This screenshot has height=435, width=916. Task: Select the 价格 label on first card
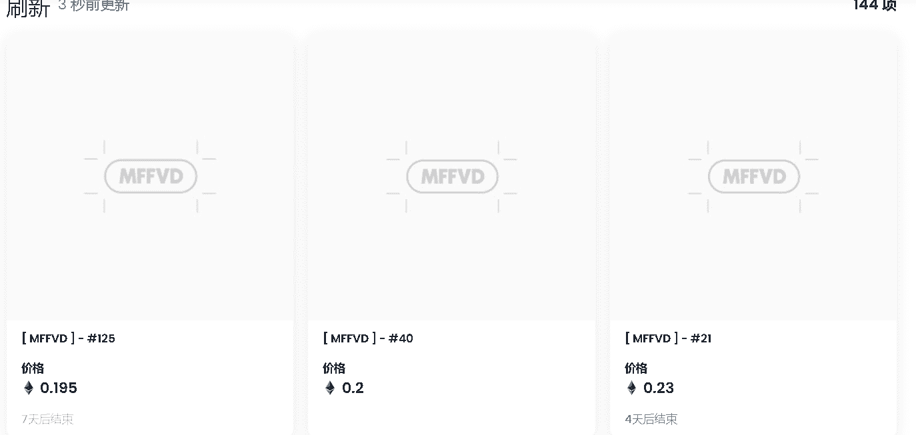click(32, 368)
